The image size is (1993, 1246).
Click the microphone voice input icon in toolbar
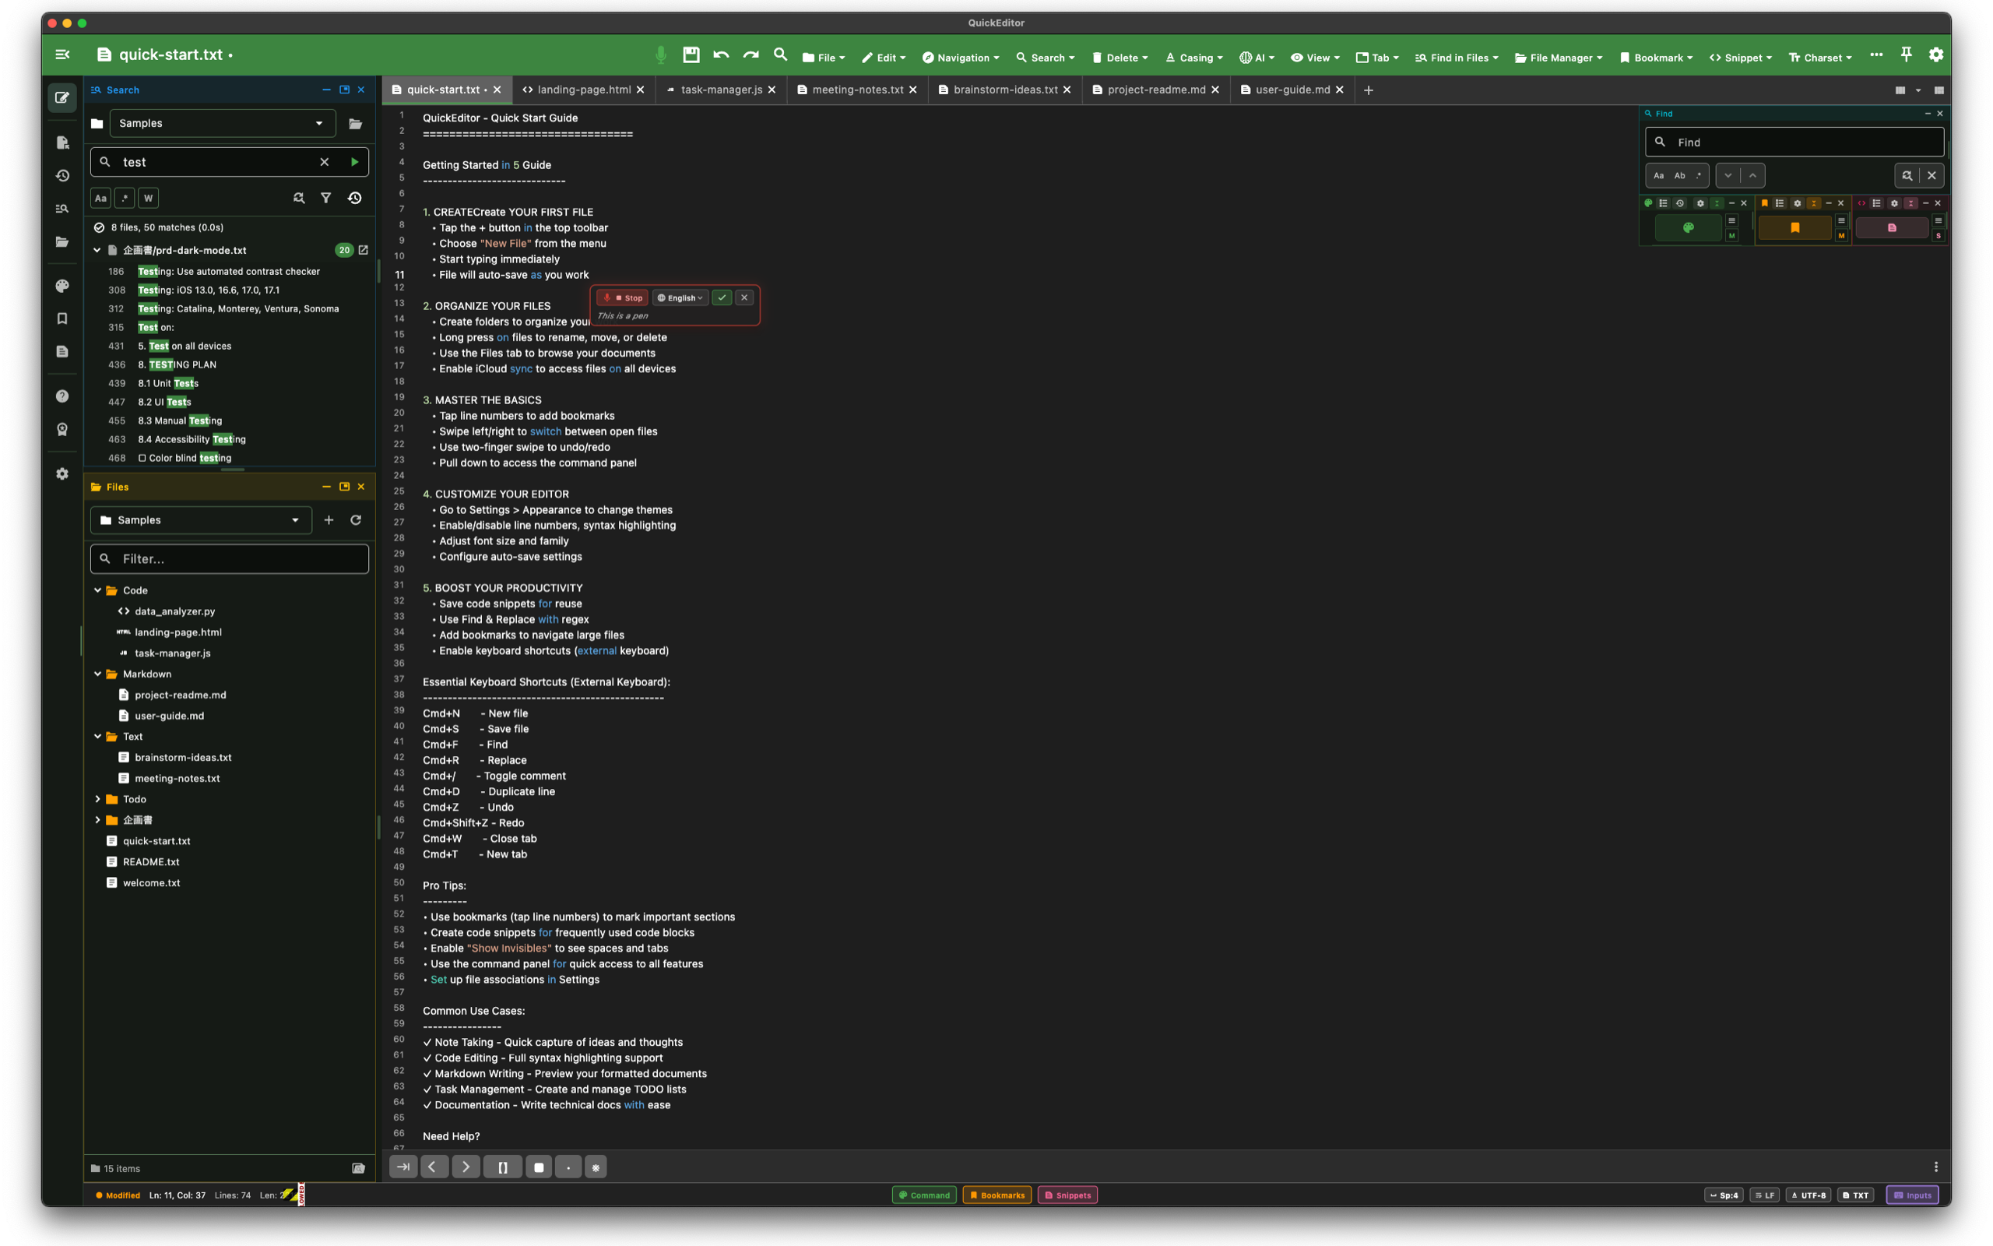(x=659, y=55)
